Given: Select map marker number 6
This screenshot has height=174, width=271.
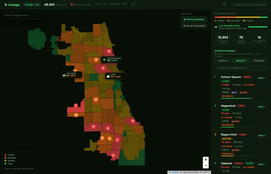Looking at the screenshot, I should 109,51.
